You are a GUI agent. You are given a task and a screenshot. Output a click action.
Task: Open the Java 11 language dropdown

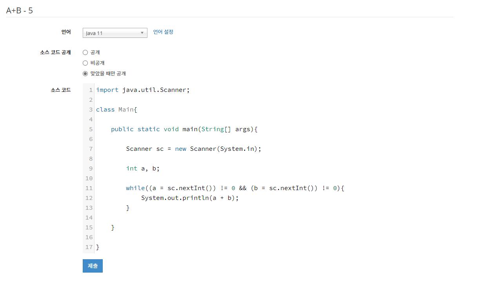(x=115, y=33)
